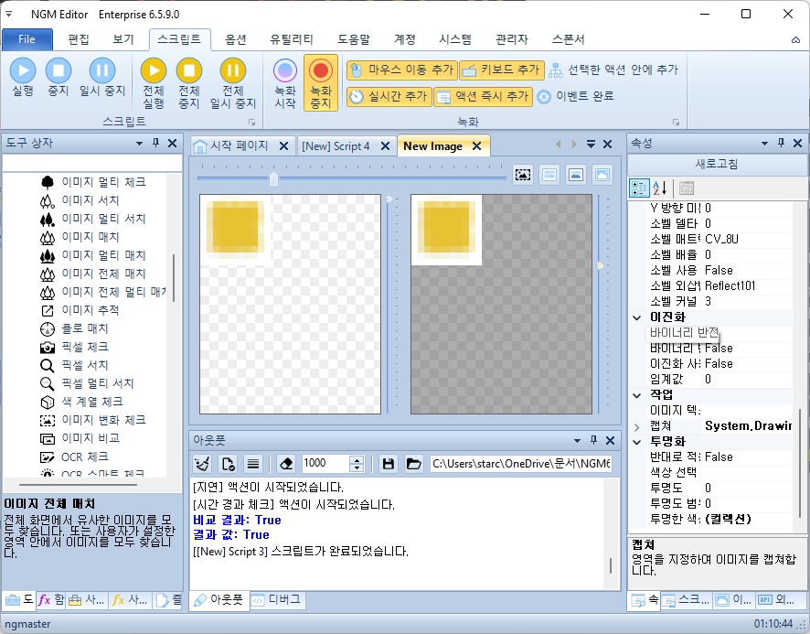Click output path input field
Image resolution: width=810 pixels, height=634 pixels.
[x=521, y=464]
